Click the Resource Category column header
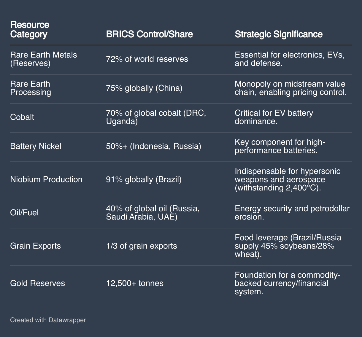This screenshot has width=362, height=337. point(30,29)
